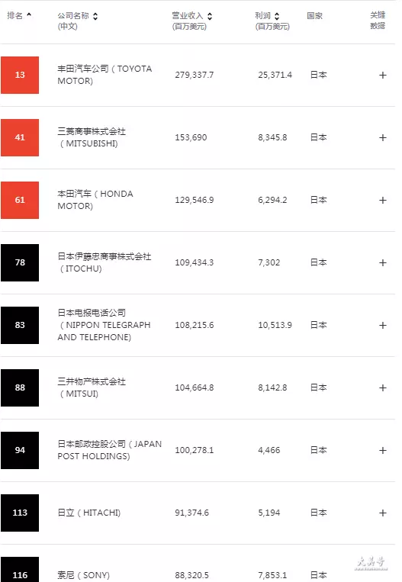Sort by company name column
Screen dimensions: 402x582
95,16
